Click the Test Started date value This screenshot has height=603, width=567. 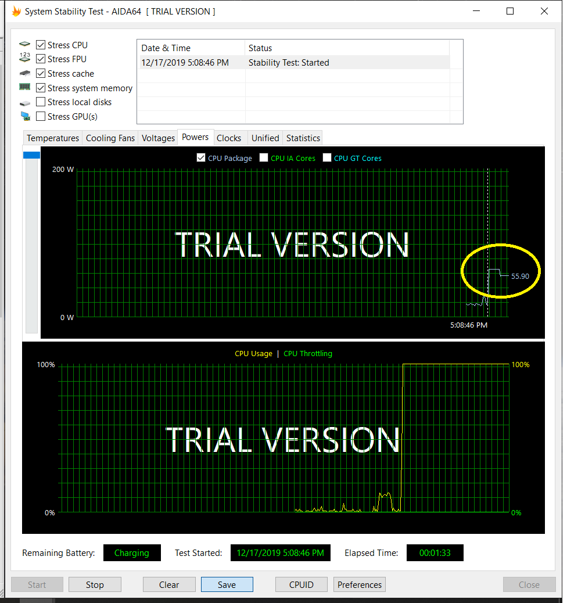coord(281,552)
